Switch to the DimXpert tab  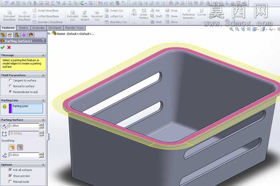pyautogui.click(x=55, y=28)
